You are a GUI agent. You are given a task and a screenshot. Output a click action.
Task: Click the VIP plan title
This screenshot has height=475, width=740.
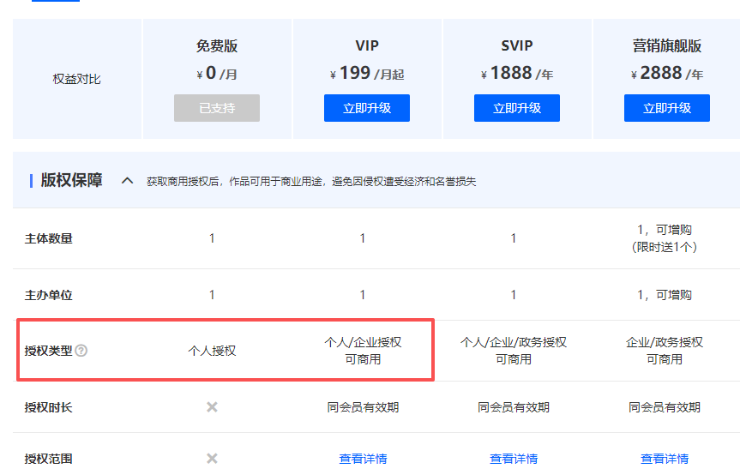tap(367, 46)
